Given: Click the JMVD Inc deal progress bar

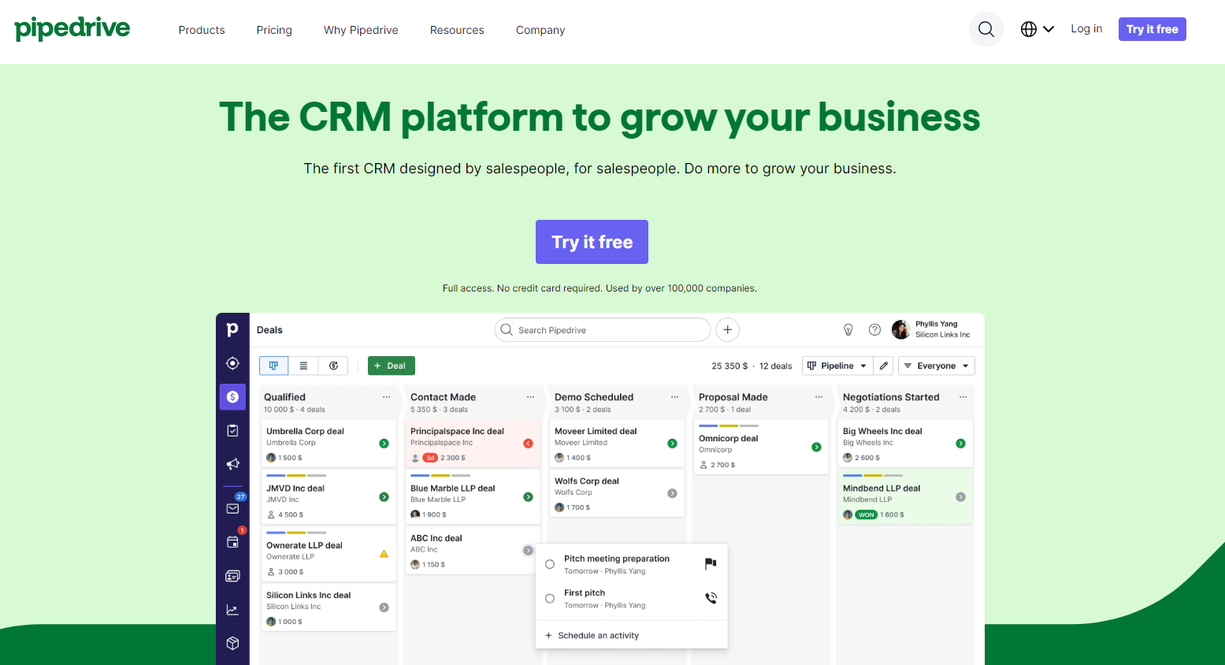Looking at the screenshot, I should pyautogui.click(x=296, y=476).
